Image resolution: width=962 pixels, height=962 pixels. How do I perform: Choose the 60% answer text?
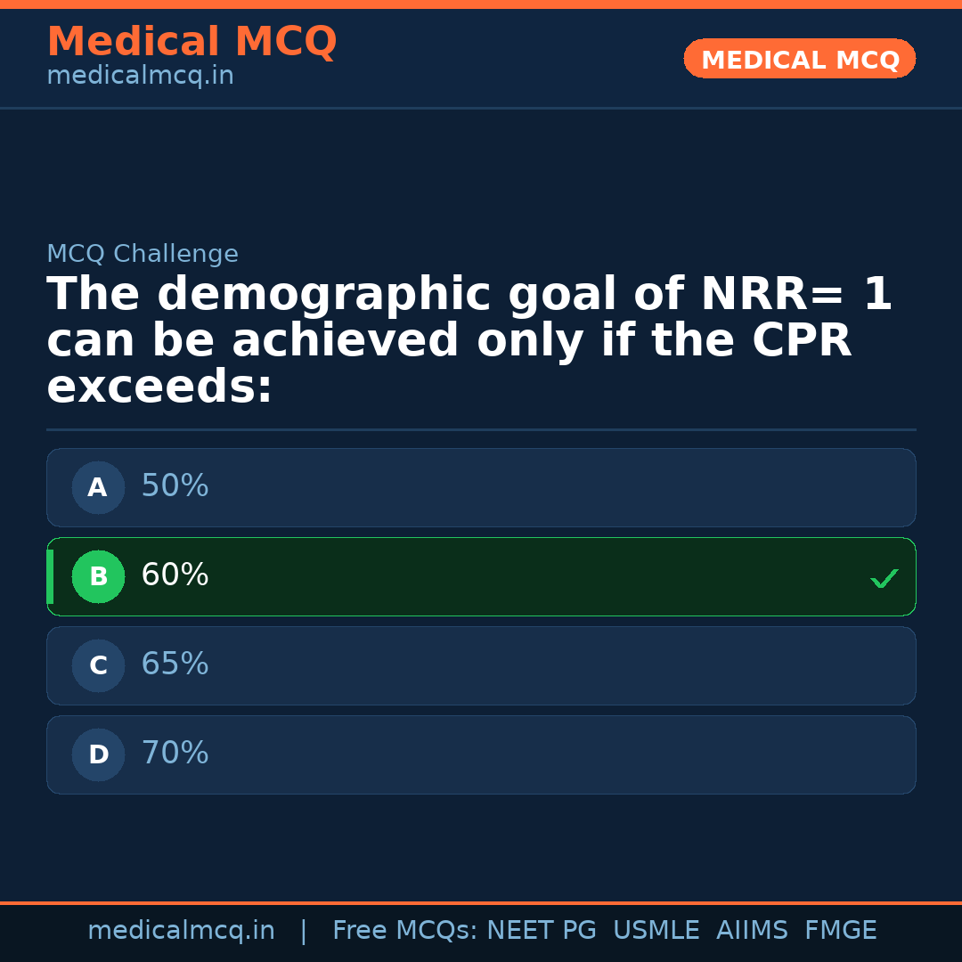[x=175, y=575]
